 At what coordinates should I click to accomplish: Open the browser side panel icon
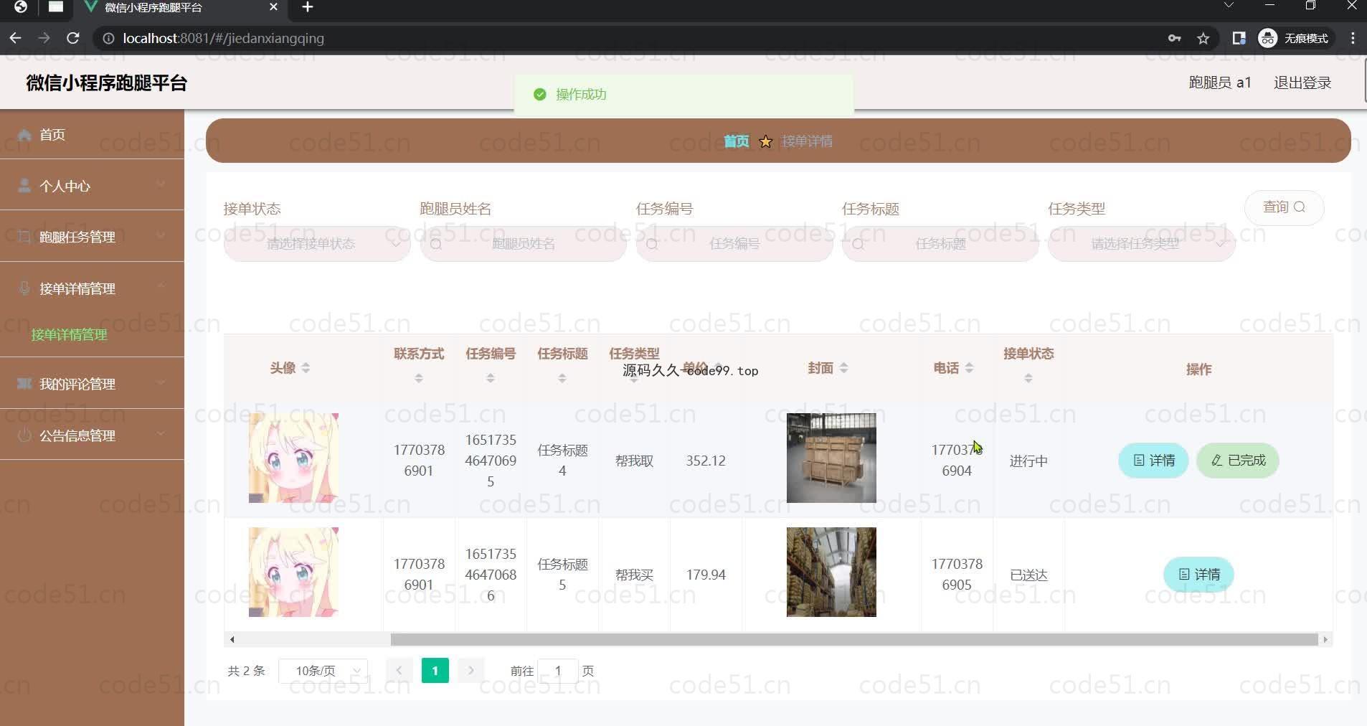(x=1239, y=39)
